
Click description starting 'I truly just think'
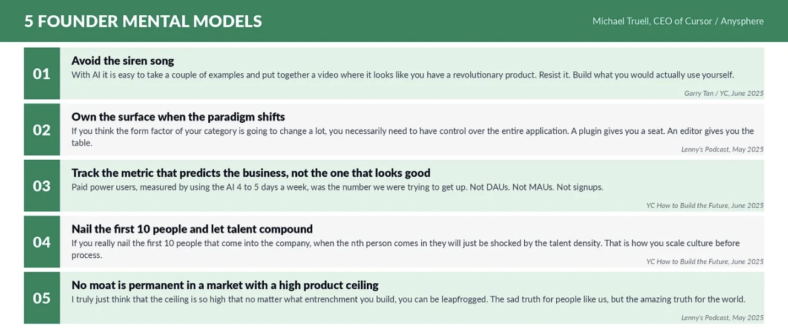pos(409,299)
